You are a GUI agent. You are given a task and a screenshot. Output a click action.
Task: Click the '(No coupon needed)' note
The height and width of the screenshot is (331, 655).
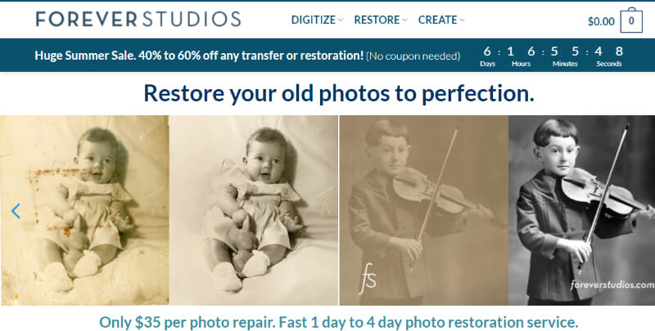tap(413, 56)
